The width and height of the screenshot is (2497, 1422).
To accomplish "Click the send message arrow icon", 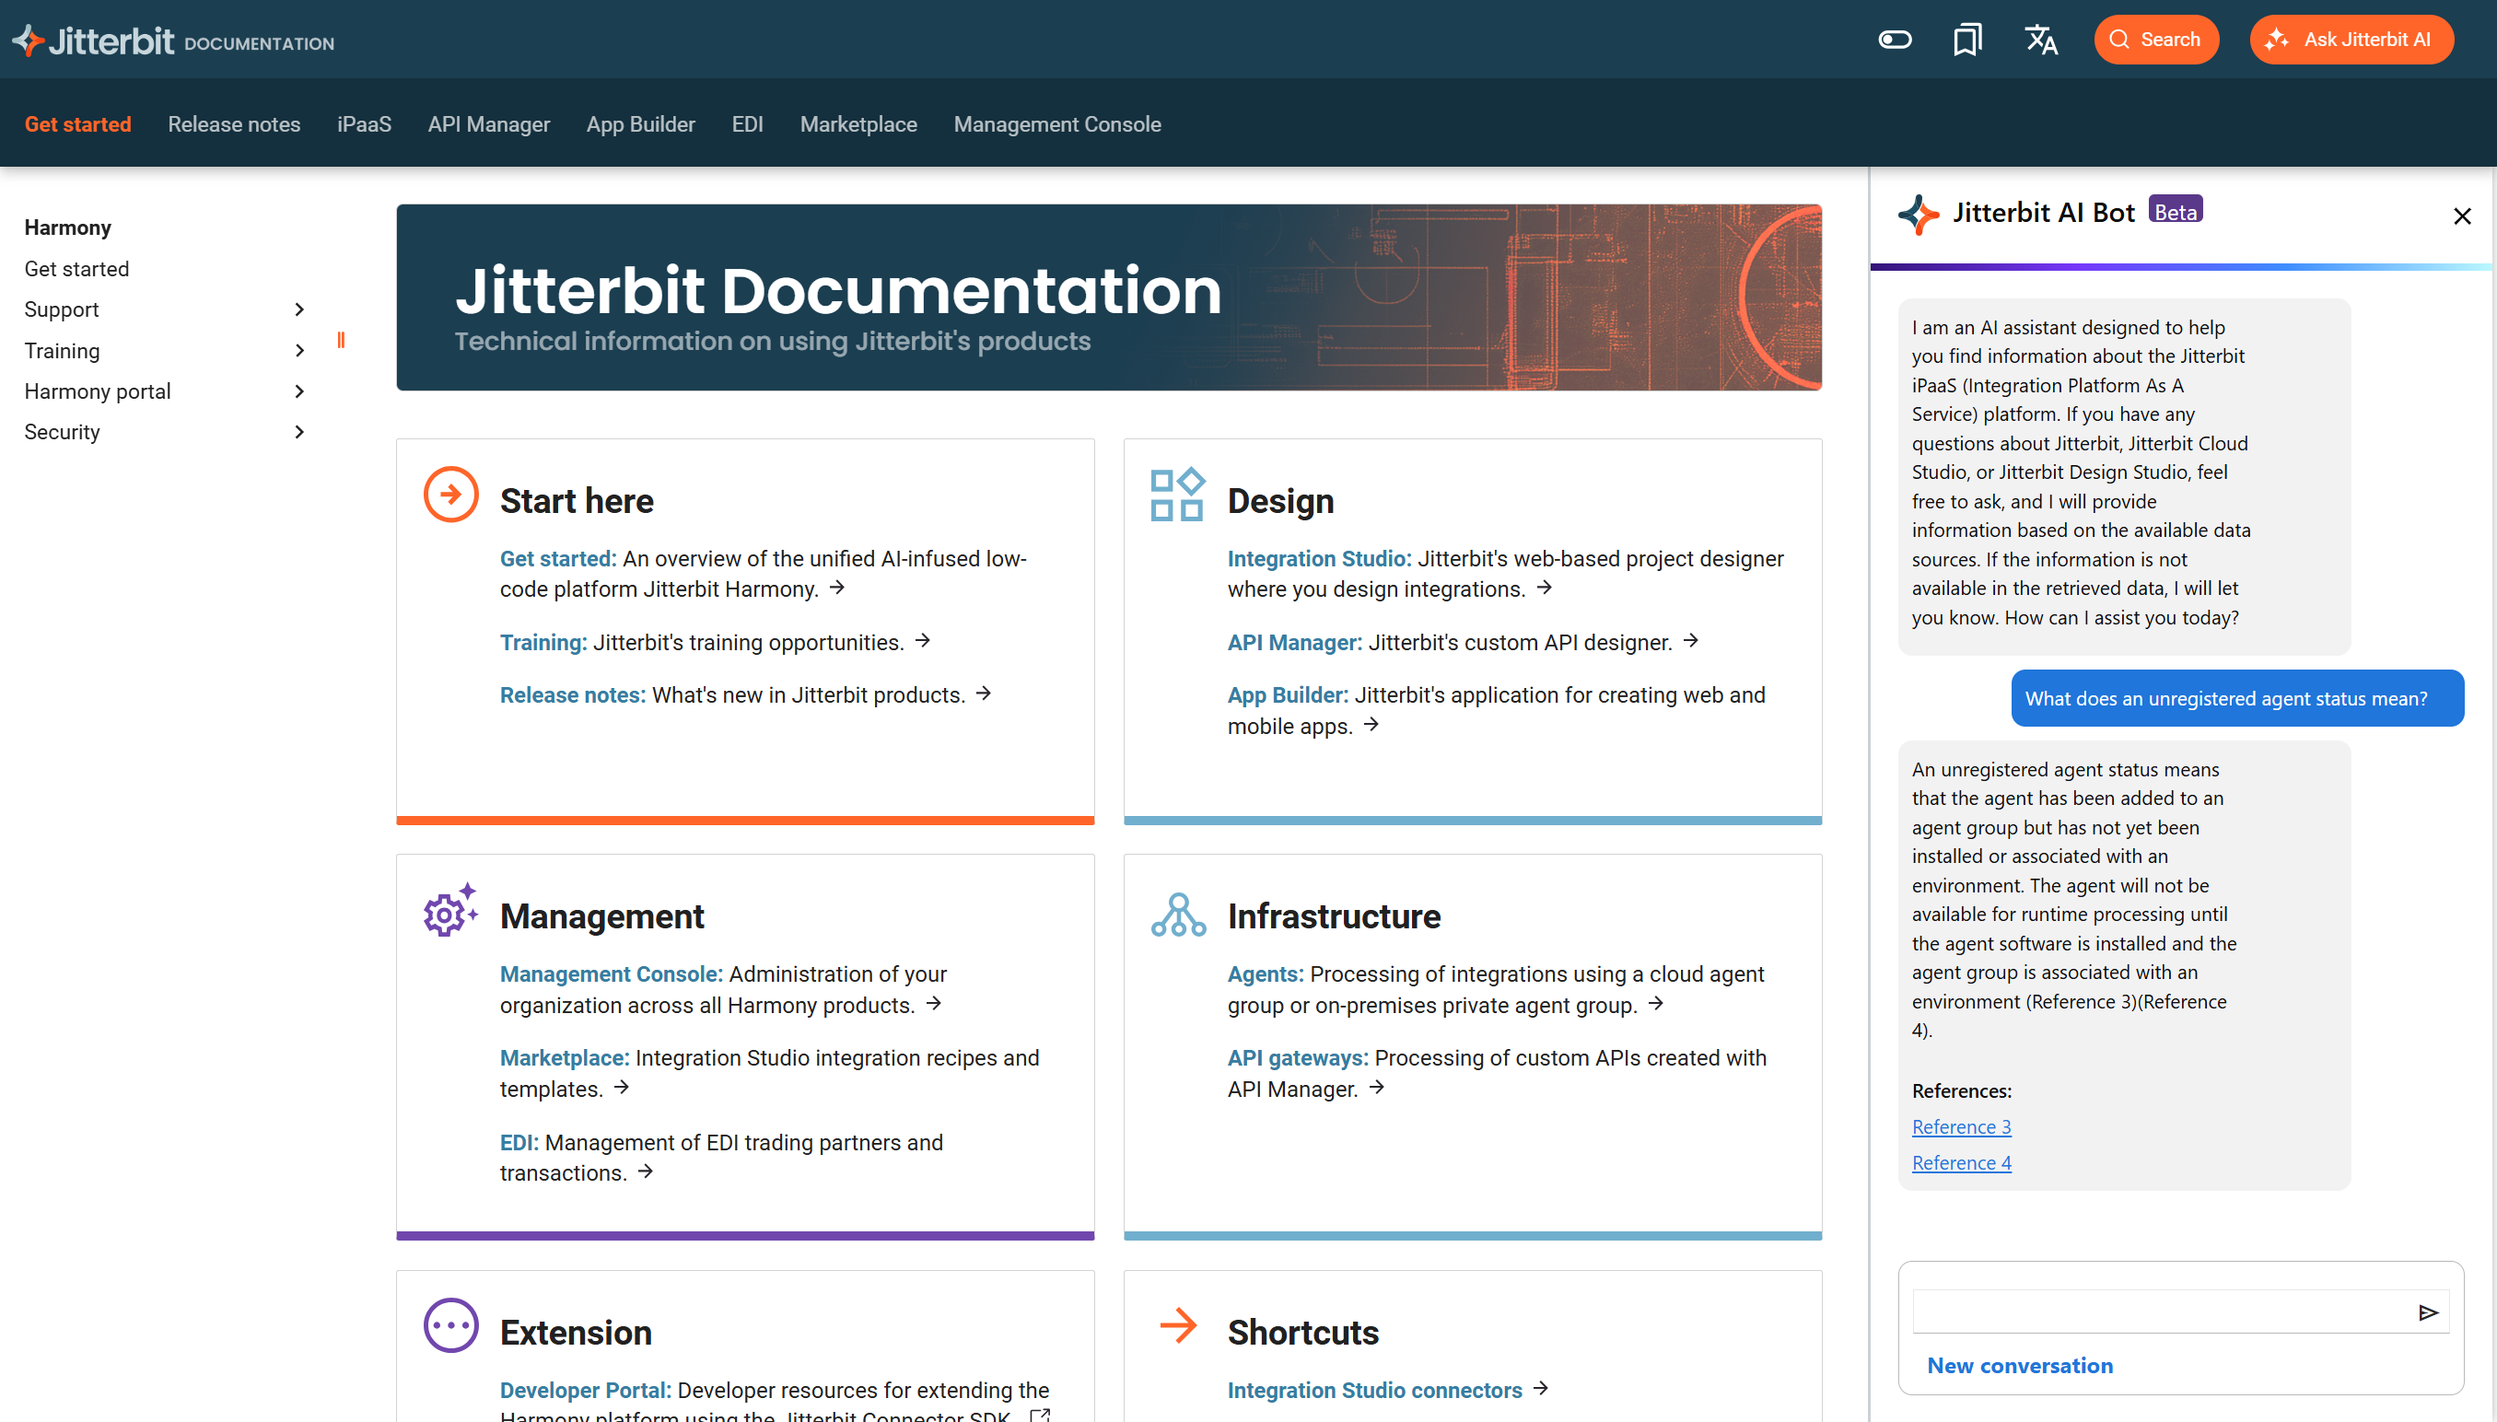I will click(2429, 1312).
